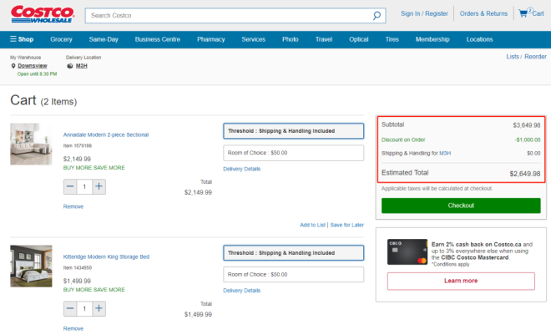Click Kitteridge Bed quantity field

tap(84, 308)
